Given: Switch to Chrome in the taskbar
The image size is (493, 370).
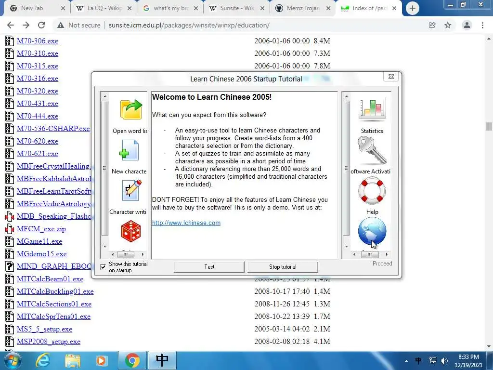Looking at the screenshot, I should 132,360.
